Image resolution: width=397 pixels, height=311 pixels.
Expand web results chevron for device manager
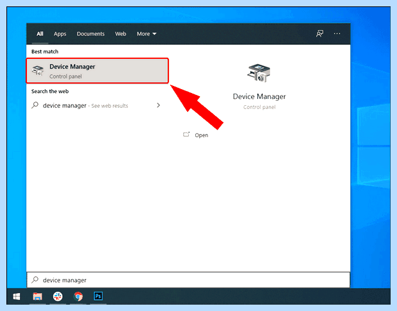click(158, 105)
